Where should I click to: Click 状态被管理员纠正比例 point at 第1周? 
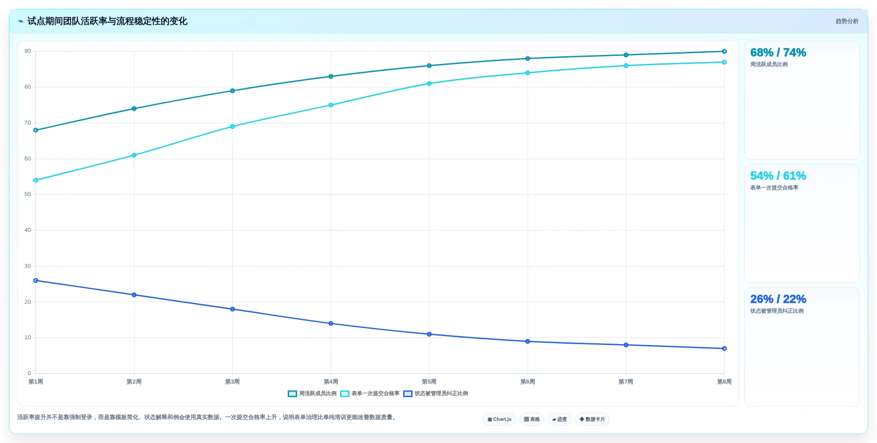(36, 280)
